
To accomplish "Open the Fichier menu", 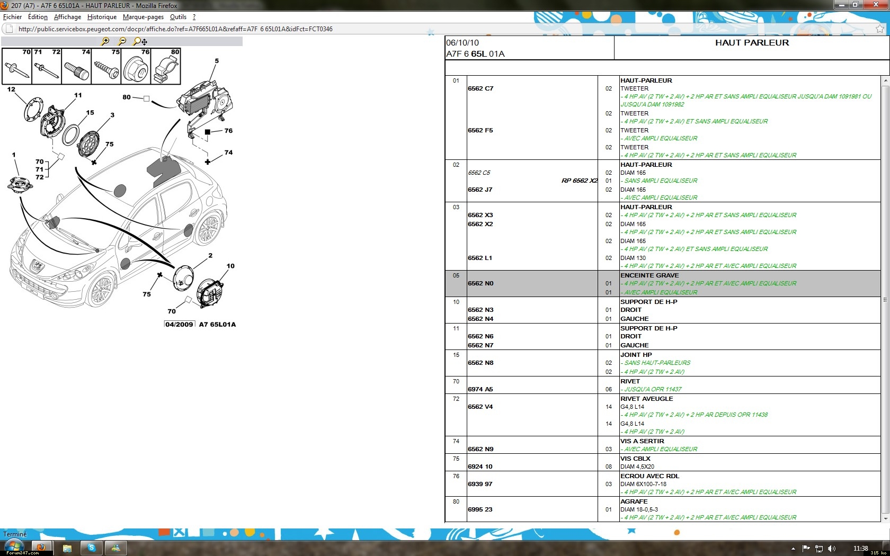I will coord(13,17).
